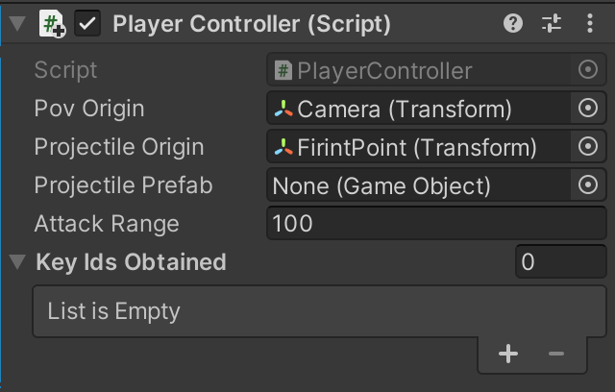The height and width of the screenshot is (392, 615).
Task: Click the Attack Range value field
Action: click(435, 224)
